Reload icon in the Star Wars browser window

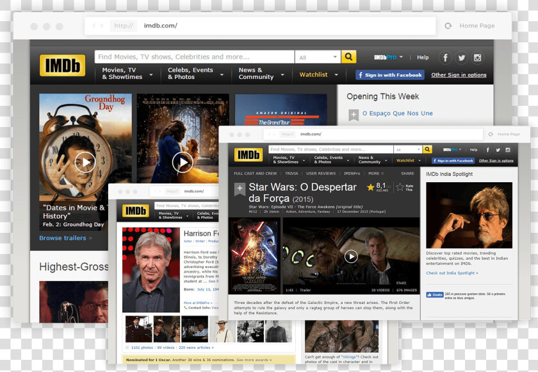click(x=491, y=134)
